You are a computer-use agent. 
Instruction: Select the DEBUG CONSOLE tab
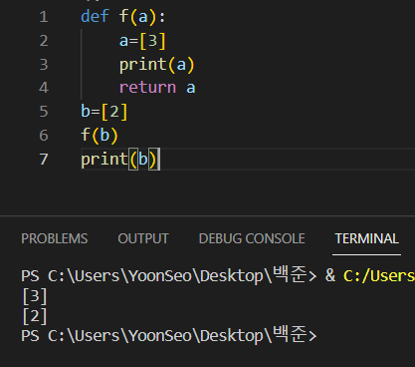(x=252, y=238)
